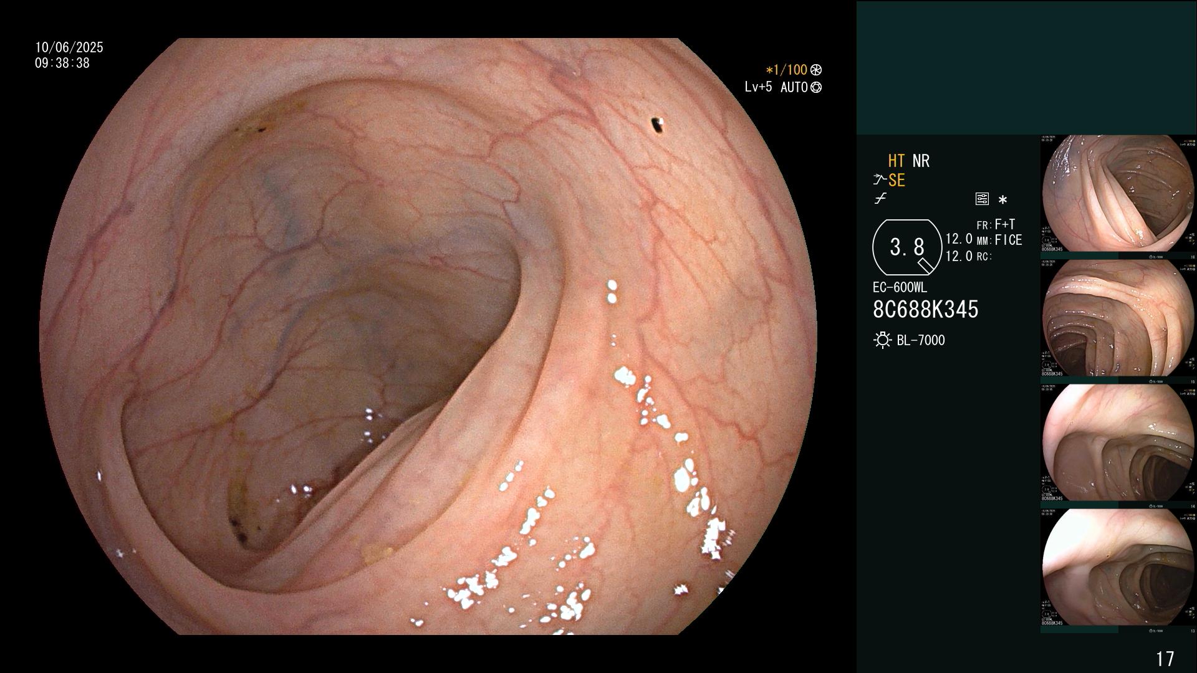This screenshot has height=673, width=1197.
Task: Click the MM: FICE mode setting
Action: [x=999, y=240]
